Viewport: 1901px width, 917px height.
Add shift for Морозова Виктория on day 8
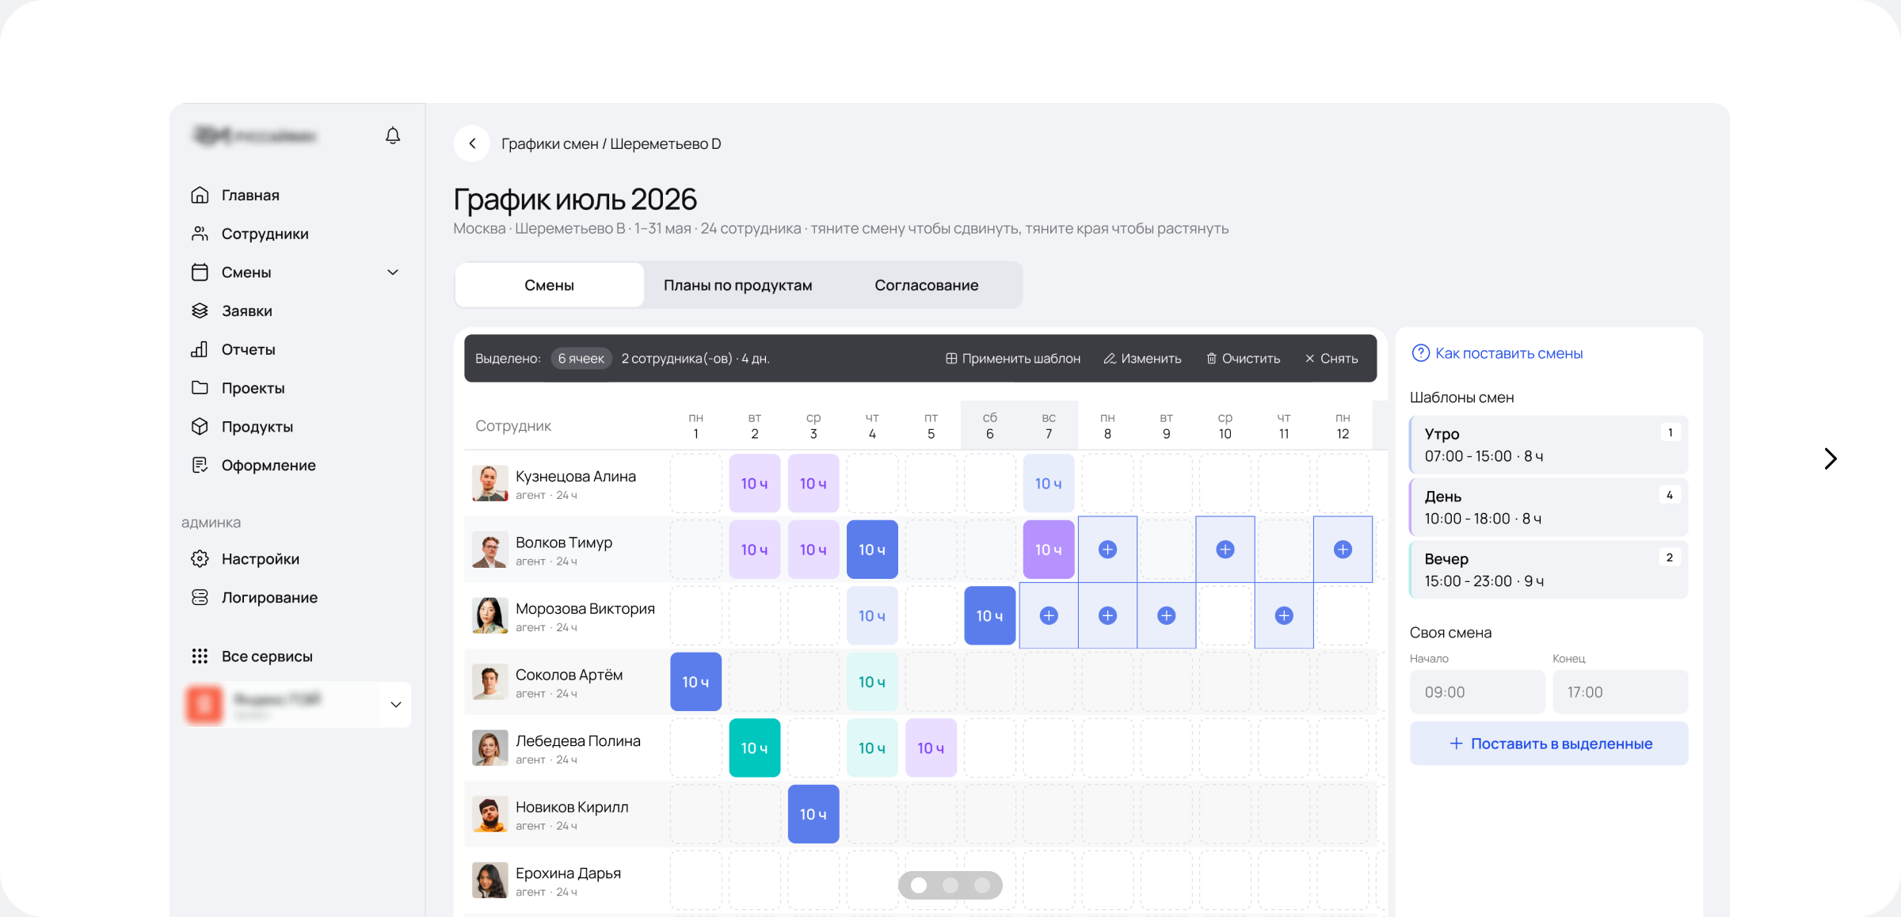coord(1107,616)
